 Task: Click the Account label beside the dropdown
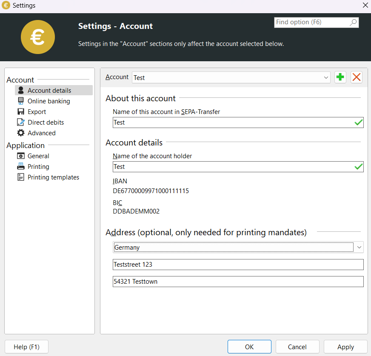pos(117,77)
